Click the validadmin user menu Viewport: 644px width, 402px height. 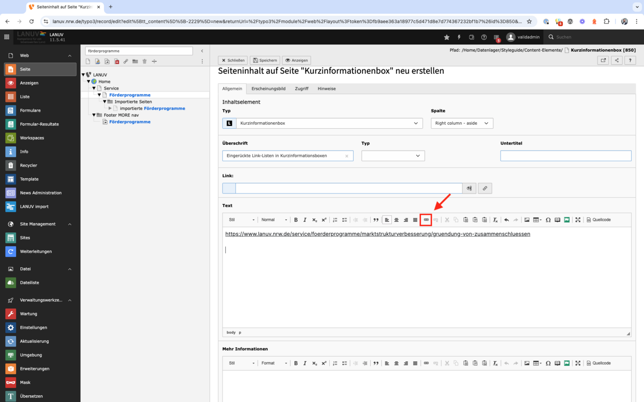pyautogui.click(x=523, y=37)
